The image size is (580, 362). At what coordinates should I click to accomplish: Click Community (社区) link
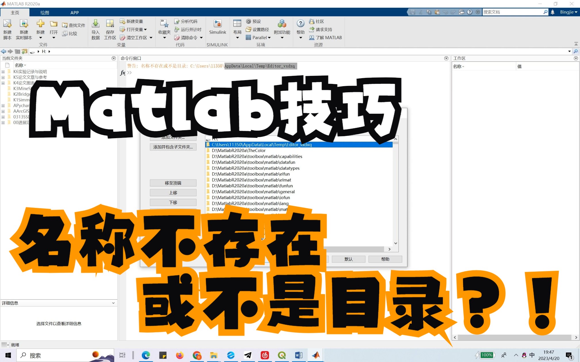[316, 21]
